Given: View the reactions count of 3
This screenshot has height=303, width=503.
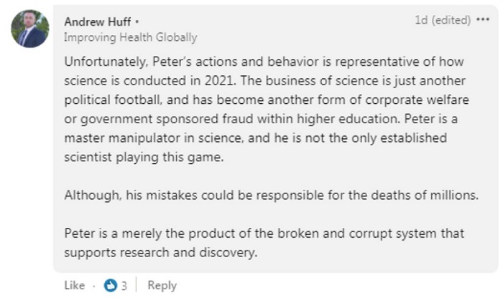Looking at the screenshot, I should (124, 285).
